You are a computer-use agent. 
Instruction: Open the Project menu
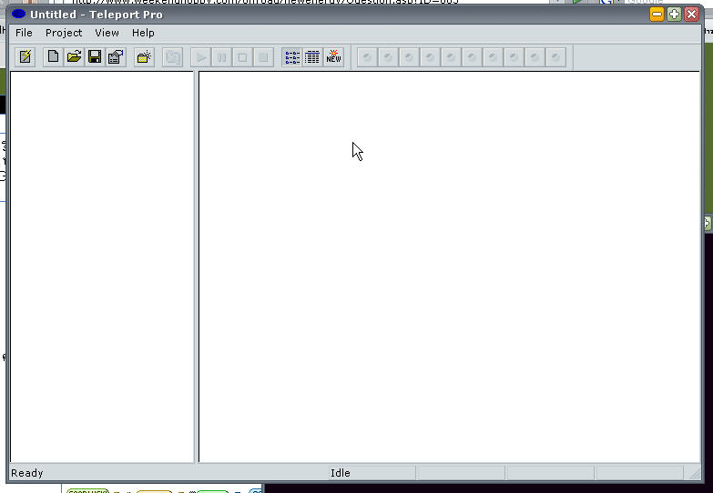tap(64, 33)
